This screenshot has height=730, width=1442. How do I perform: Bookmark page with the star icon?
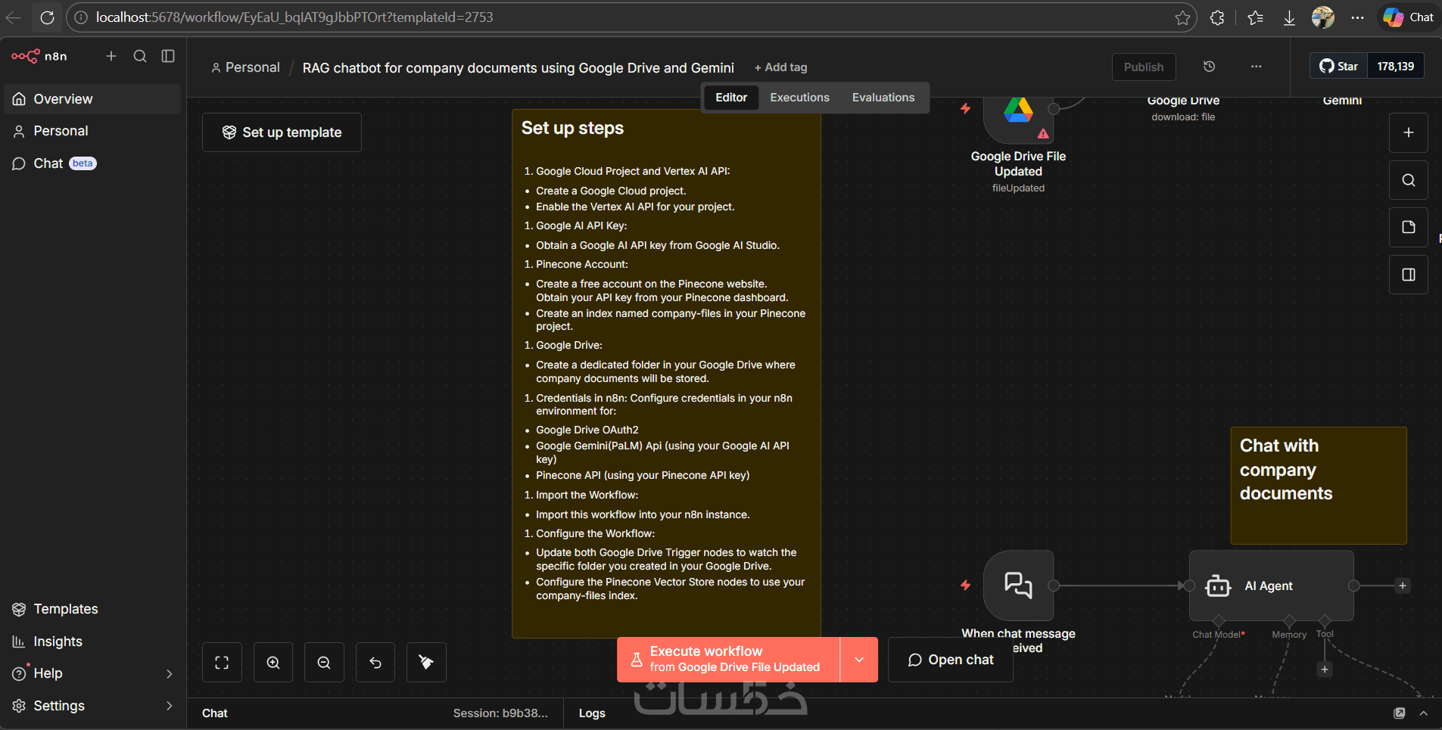tap(1183, 17)
